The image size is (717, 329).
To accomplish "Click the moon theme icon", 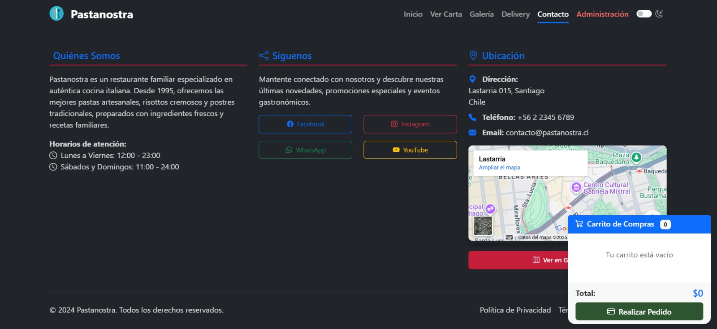I will (659, 14).
